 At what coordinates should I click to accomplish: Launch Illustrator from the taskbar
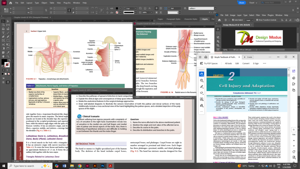95,166
